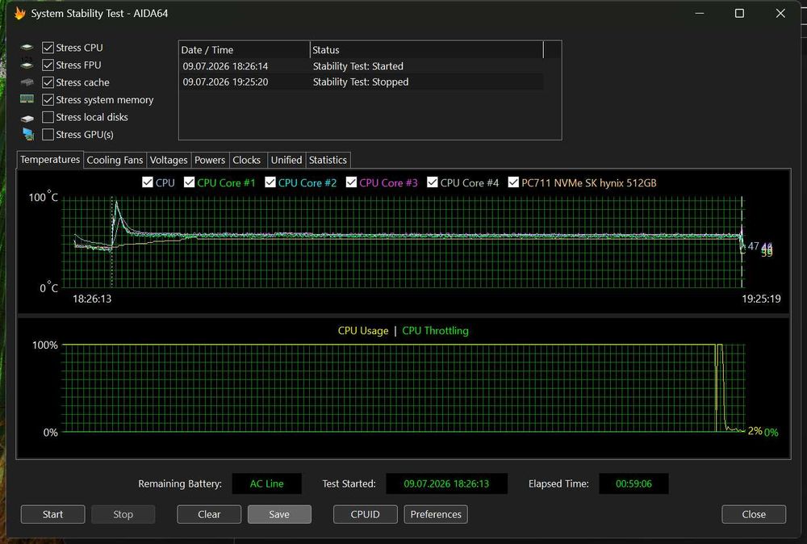Minimize the AIDA64 window
Image resolution: width=807 pixels, height=544 pixels.
[700, 14]
